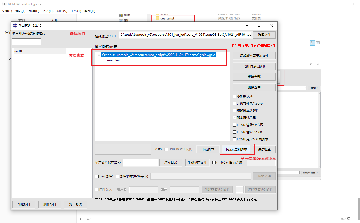
Task: Click the Typora back arrow icon
Action: (81, 219)
